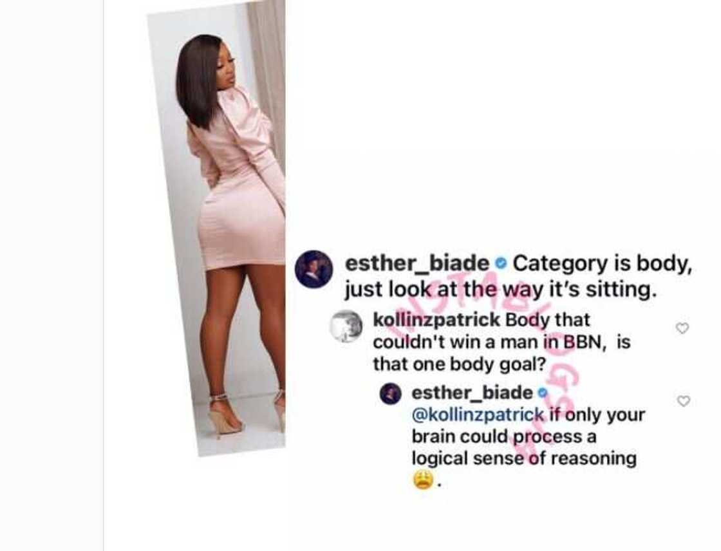The width and height of the screenshot is (721, 551).
Task: Click esther_biade's small avatar in the reply
Action: pyautogui.click(x=390, y=394)
